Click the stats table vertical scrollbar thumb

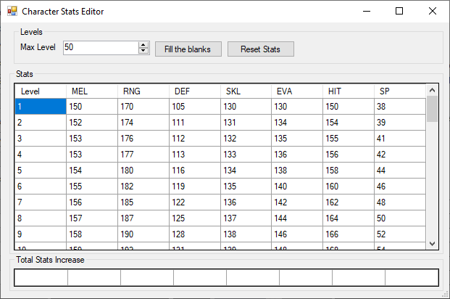(432, 109)
